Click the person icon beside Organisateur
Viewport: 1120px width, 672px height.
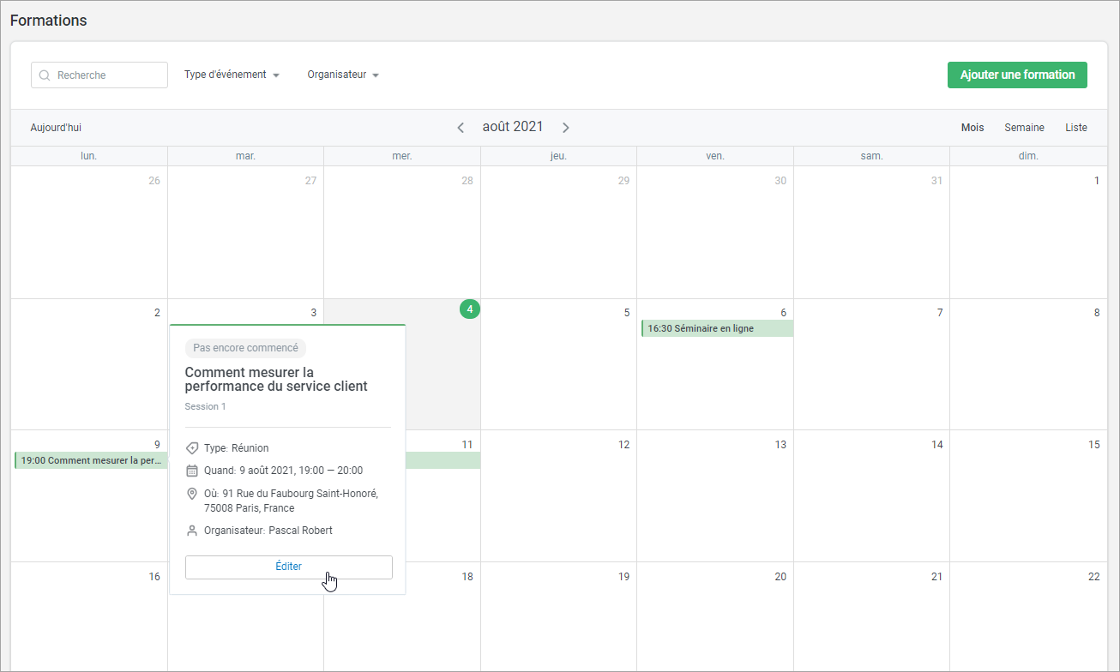[x=192, y=531]
